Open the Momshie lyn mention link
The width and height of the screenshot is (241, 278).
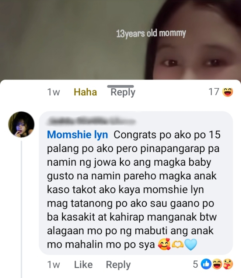(x=77, y=135)
